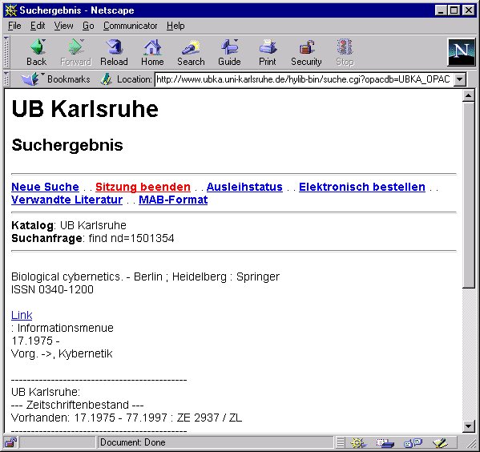Viewport: 480px width, 452px height.
Task: Click the UB Karlsruhe page heading
Action: [x=85, y=109]
